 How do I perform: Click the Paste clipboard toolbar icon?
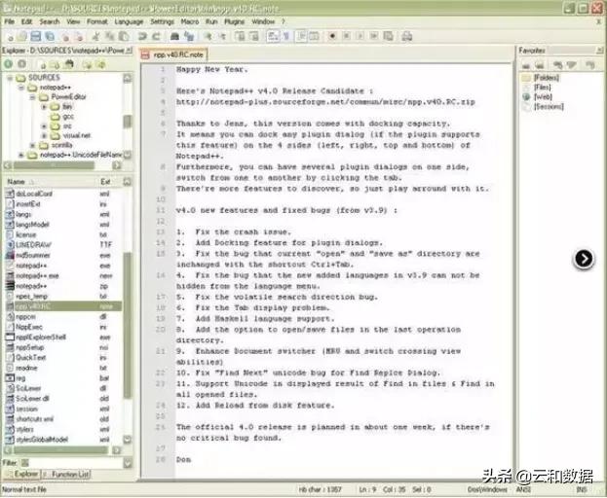click(x=124, y=37)
